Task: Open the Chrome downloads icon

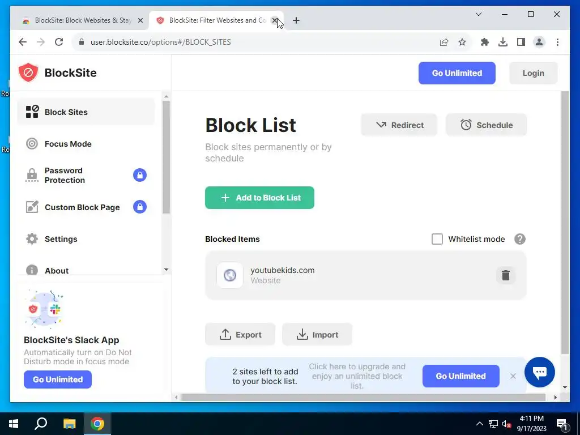Action: [503, 42]
